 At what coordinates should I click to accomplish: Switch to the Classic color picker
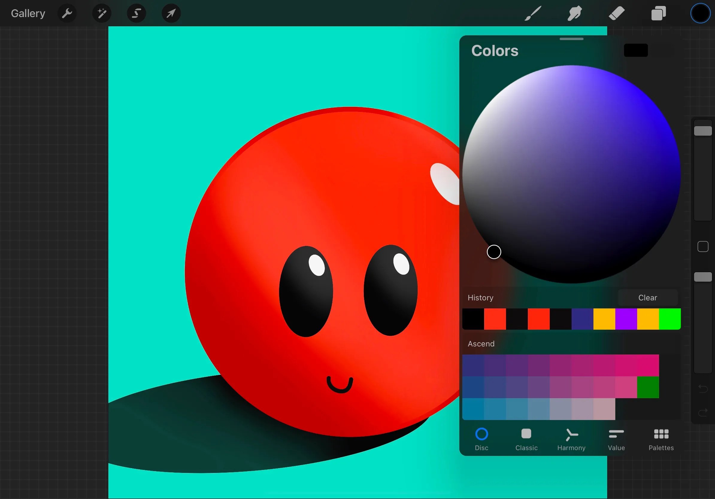(x=526, y=439)
